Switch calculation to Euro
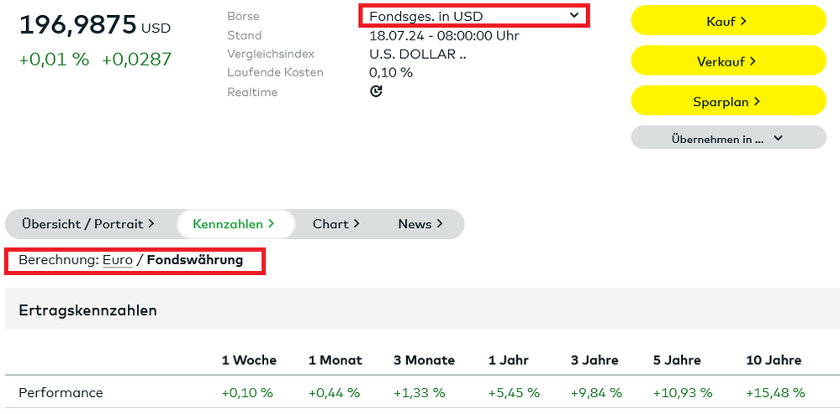Image resolution: width=840 pixels, height=414 pixels. pos(118,260)
